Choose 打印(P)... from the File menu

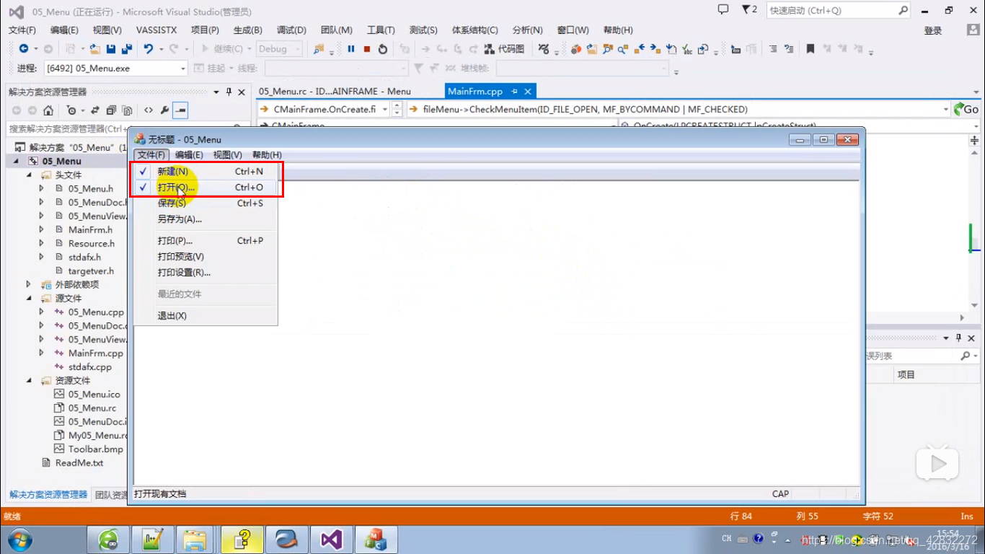(x=206, y=241)
